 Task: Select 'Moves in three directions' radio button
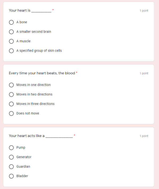click(x=11, y=104)
